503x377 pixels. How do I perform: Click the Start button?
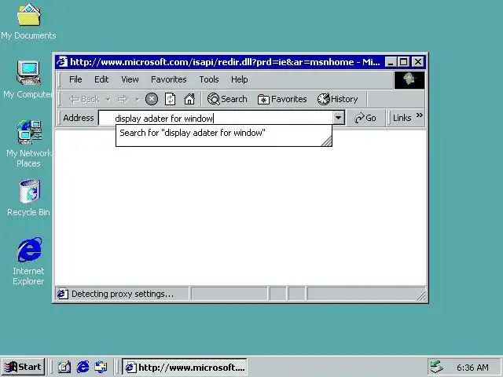click(x=23, y=367)
